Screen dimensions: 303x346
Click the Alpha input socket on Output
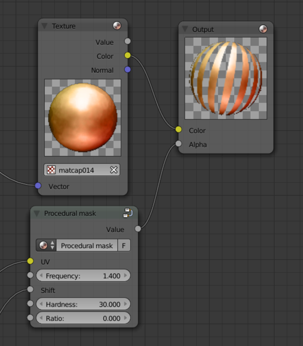[178, 144]
